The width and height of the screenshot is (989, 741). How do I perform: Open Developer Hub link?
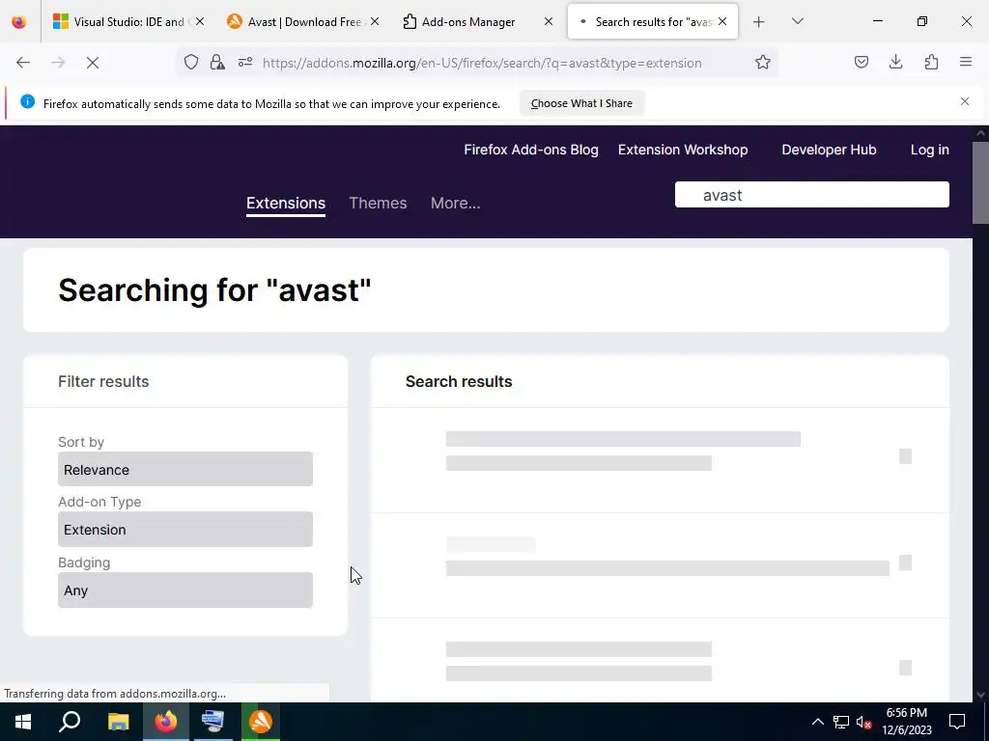point(829,150)
